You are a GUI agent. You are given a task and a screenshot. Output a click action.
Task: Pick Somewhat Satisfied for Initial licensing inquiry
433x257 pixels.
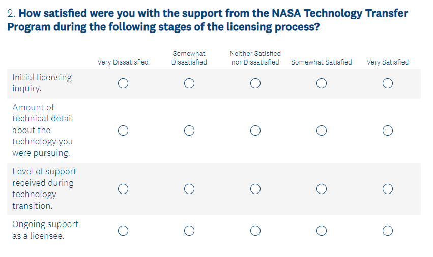click(x=321, y=83)
